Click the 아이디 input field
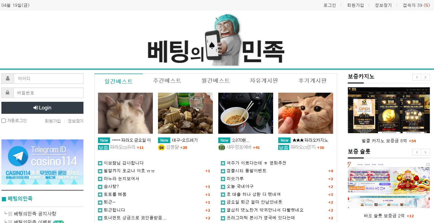 click(x=49, y=78)
